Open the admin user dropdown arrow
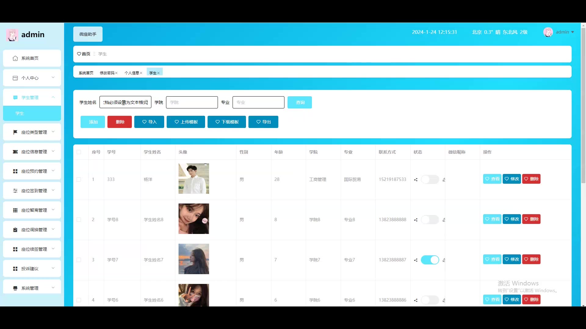Viewport: 586px width, 329px height. (x=573, y=32)
